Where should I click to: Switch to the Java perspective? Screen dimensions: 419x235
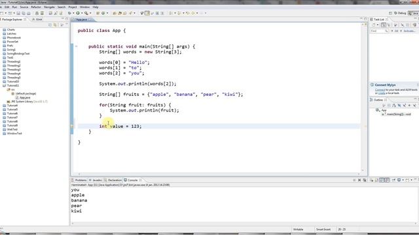pyautogui.click(x=414, y=13)
